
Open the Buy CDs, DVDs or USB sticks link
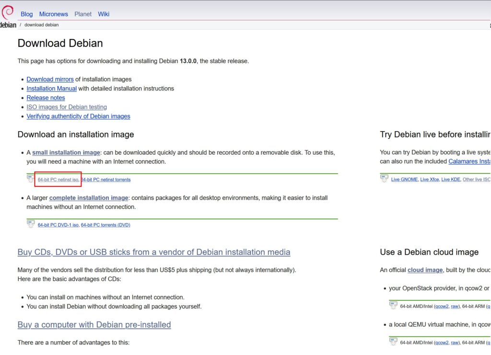pyautogui.click(x=154, y=252)
